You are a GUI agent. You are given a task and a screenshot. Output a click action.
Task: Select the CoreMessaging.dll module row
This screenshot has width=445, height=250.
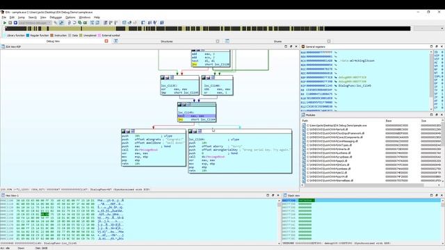tap(371, 141)
